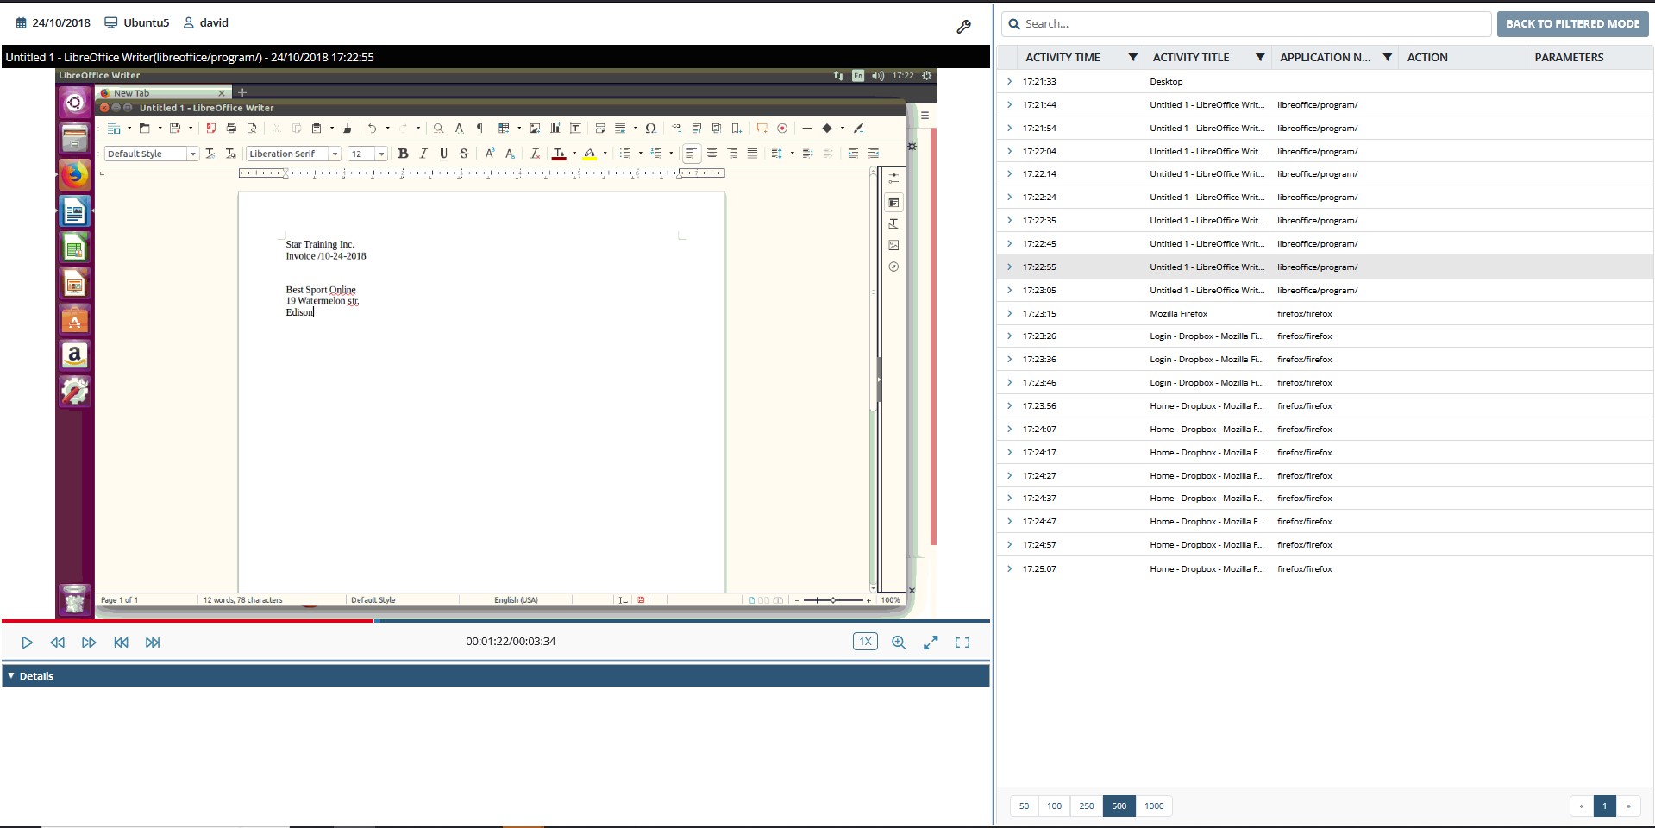Show 50 rows per page

click(1024, 806)
